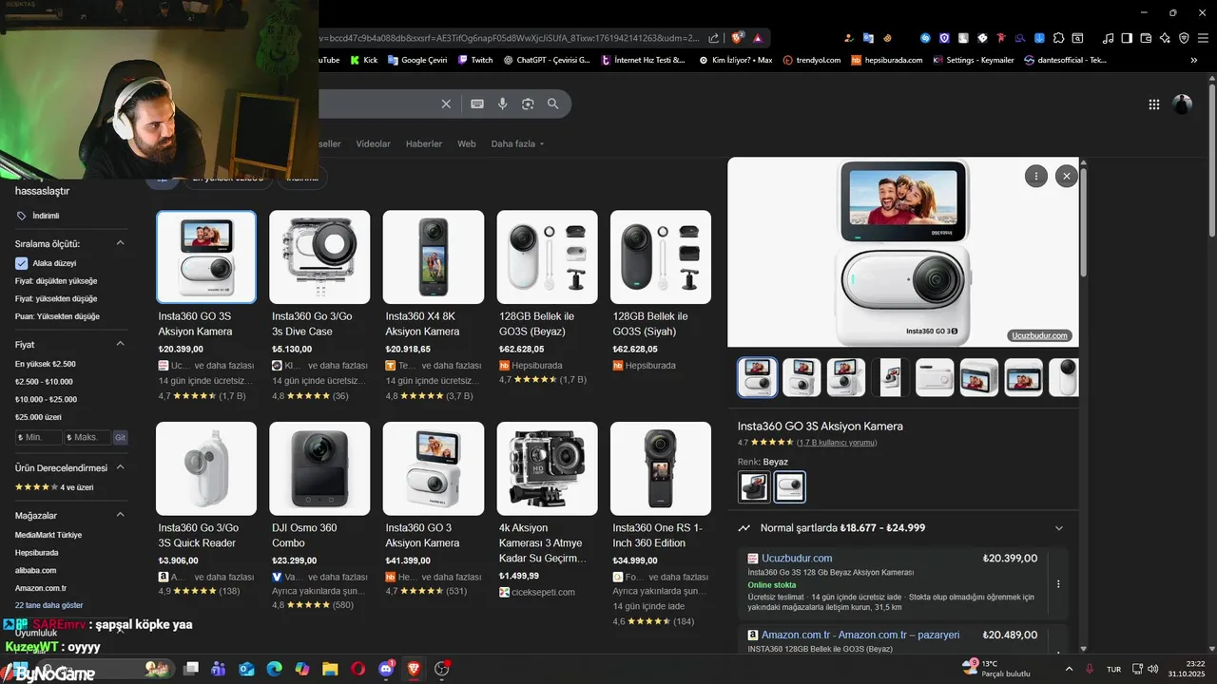Open Amazon.com.tr pazaryeri seller link
This screenshot has width=1217, height=684.
[x=860, y=635]
